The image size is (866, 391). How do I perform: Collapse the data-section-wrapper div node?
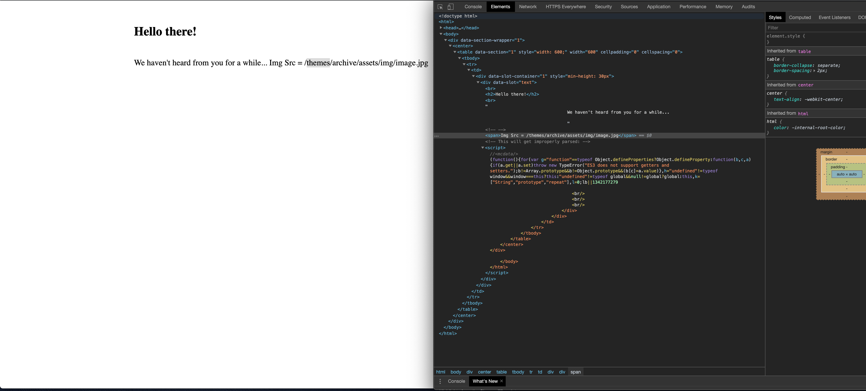tap(445, 40)
